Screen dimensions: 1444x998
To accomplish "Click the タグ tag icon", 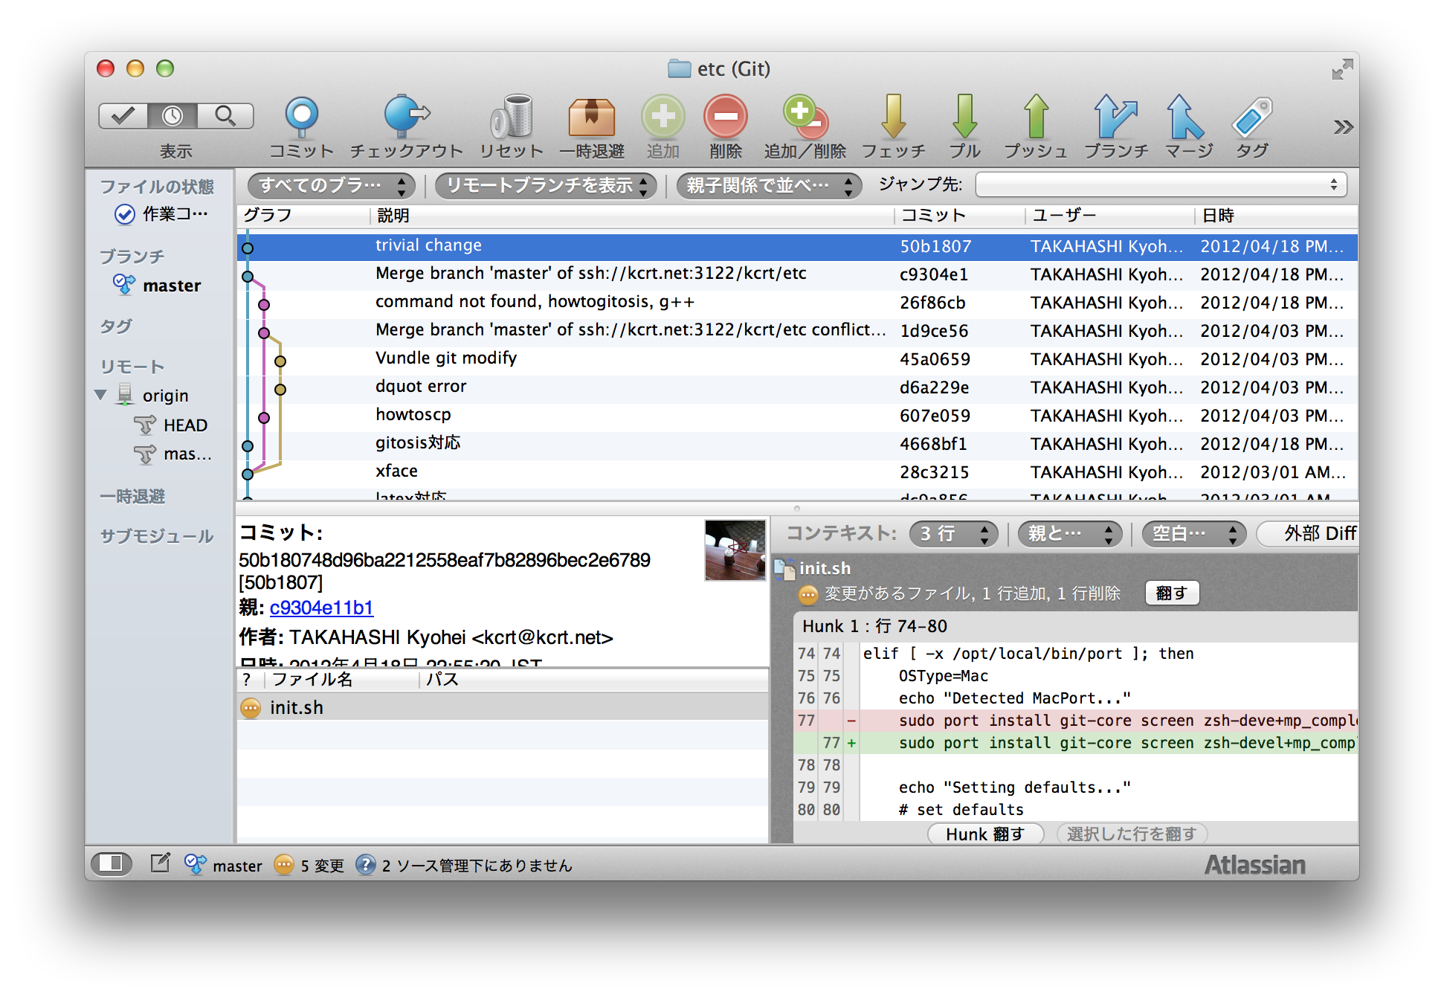I will click(1252, 117).
